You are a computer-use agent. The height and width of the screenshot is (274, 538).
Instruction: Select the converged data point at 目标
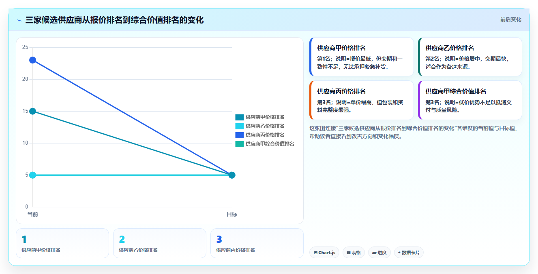coord(232,175)
